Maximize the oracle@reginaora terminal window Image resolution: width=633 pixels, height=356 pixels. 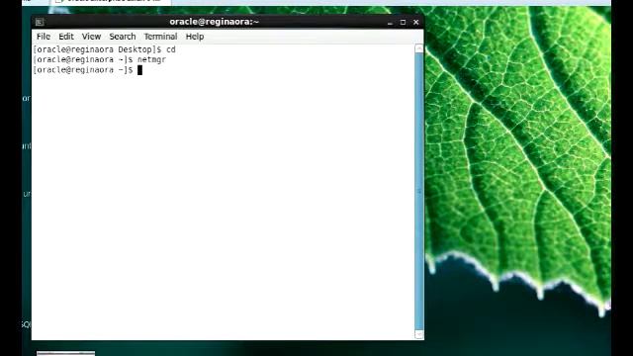pos(403,22)
